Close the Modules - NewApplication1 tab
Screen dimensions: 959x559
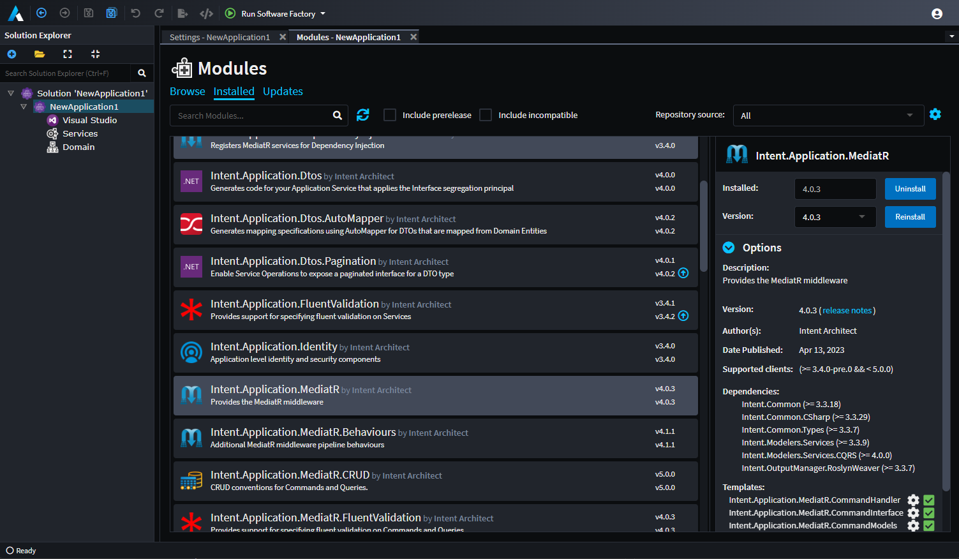pos(413,37)
